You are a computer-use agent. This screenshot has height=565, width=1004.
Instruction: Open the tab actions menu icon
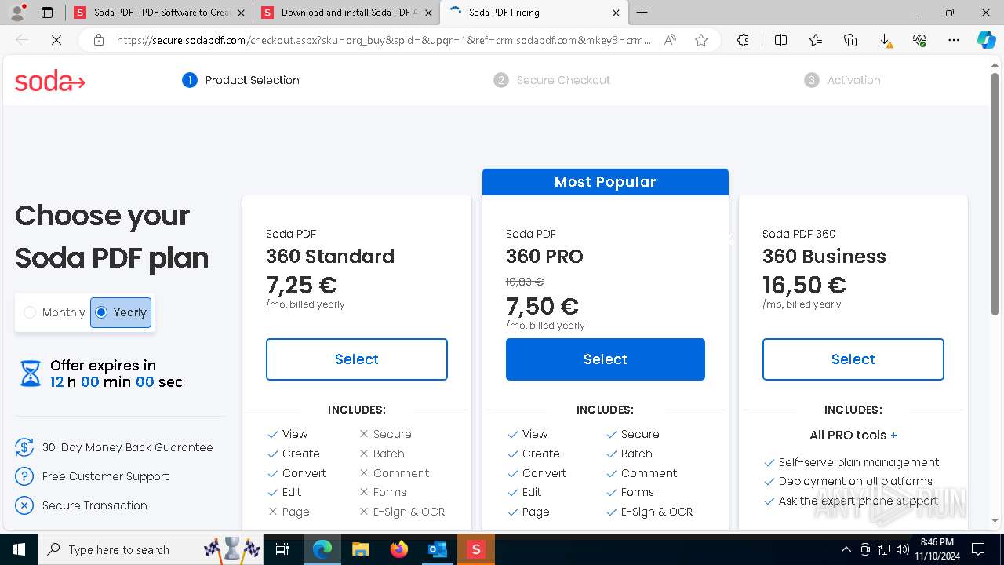[x=47, y=13]
